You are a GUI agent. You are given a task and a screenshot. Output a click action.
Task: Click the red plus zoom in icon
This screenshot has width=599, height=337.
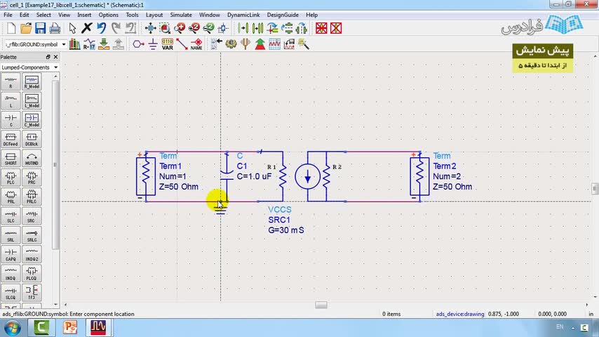180,28
